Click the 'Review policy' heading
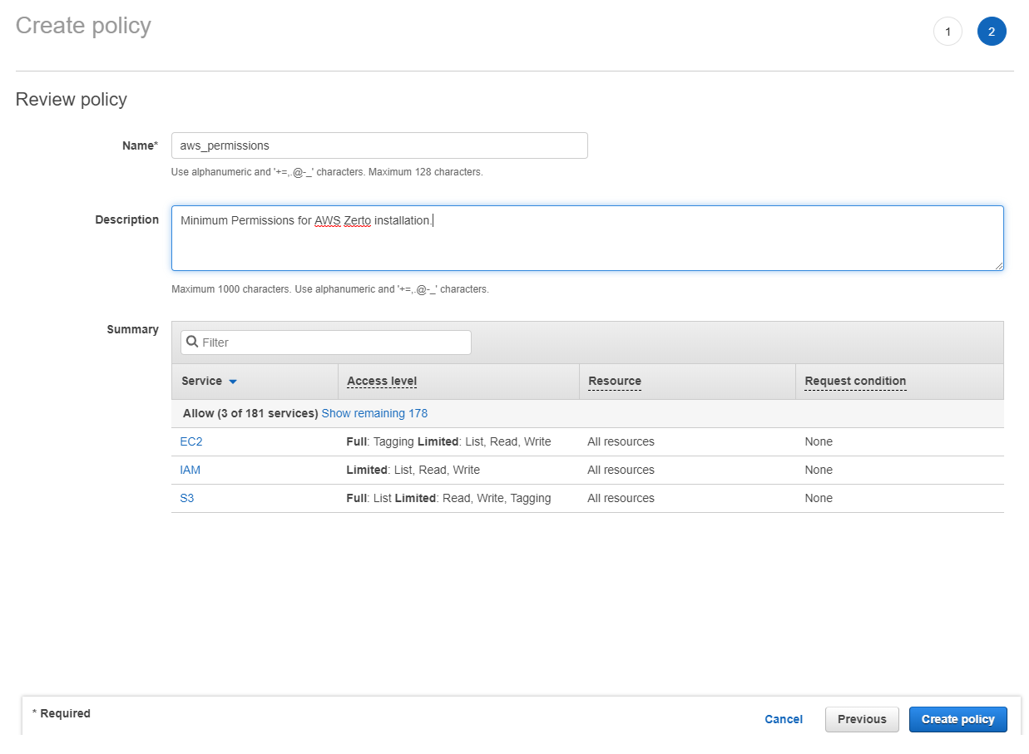 pyautogui.click(x=72, y=100)
